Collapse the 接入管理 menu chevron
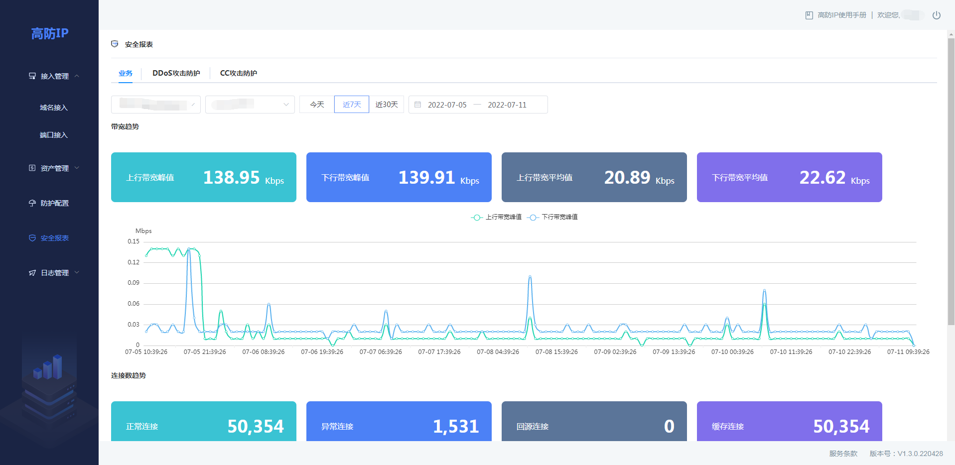This screenshot has height=465, width=955. point(77,76)
